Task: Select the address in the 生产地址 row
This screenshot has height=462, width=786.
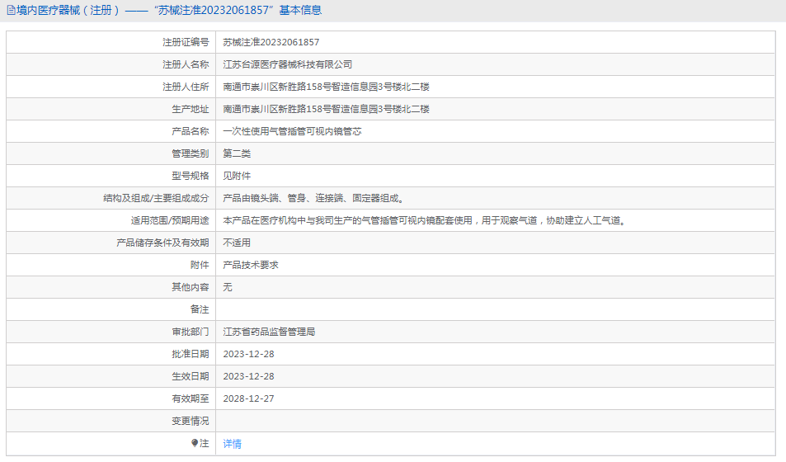Action: click(x=327, y=109)
